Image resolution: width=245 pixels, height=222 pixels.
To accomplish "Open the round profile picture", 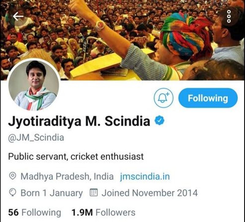I will (x=34, y=85).
